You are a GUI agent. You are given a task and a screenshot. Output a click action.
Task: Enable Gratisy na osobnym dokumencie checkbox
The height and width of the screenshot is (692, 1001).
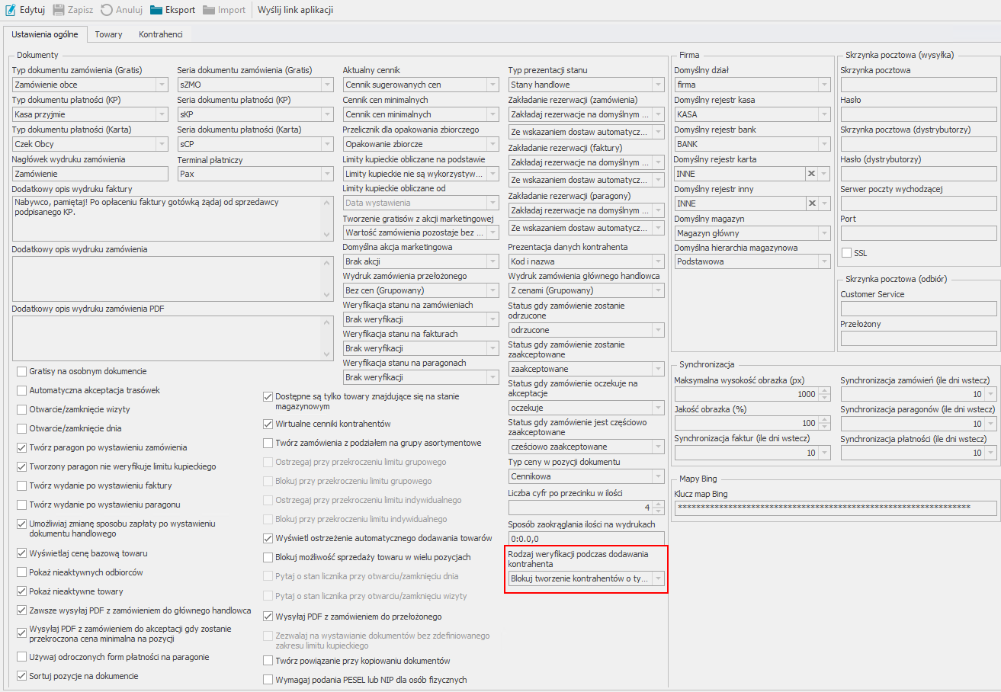21,371
